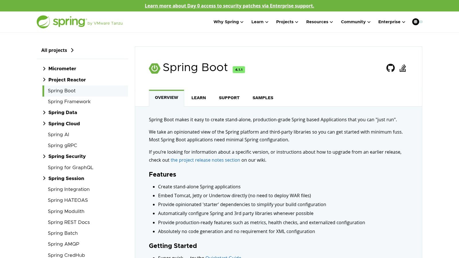The image size is (459, 258).
Task: Open Spring for GraphQL in the sidebar
Action: pos(71,167)
